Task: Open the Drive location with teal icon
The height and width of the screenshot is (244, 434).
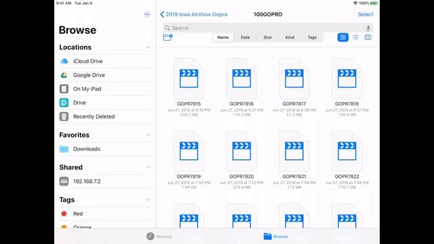Action: (x=105, y=102)
